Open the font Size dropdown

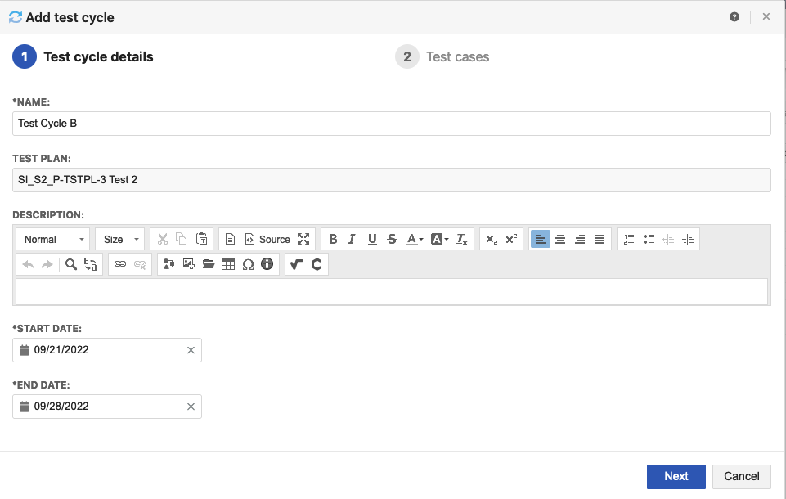tap(119, 239)
